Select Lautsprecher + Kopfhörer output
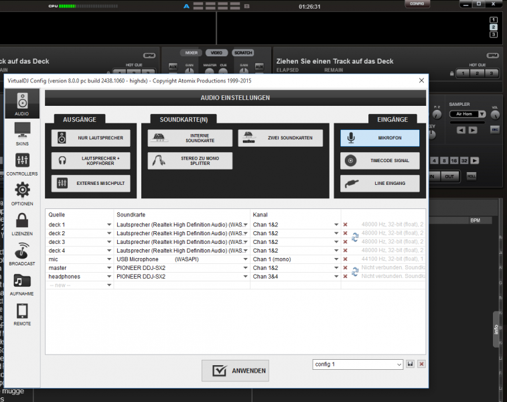This screenshot has width=507, height=402. click(91, 161)
